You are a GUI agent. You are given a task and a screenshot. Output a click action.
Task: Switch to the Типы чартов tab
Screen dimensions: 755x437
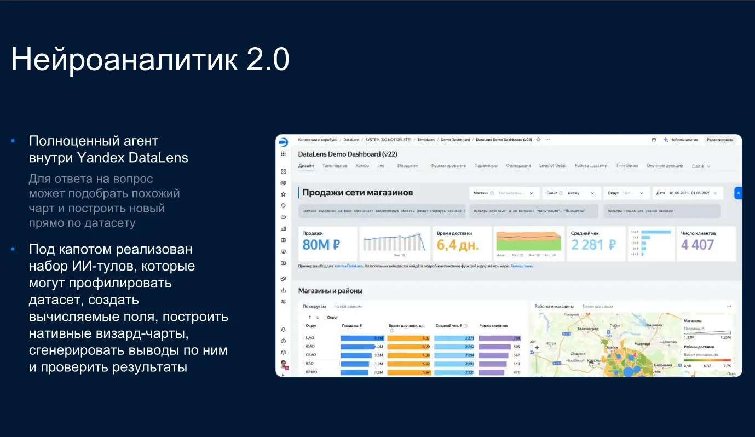(x=335, y=165)
